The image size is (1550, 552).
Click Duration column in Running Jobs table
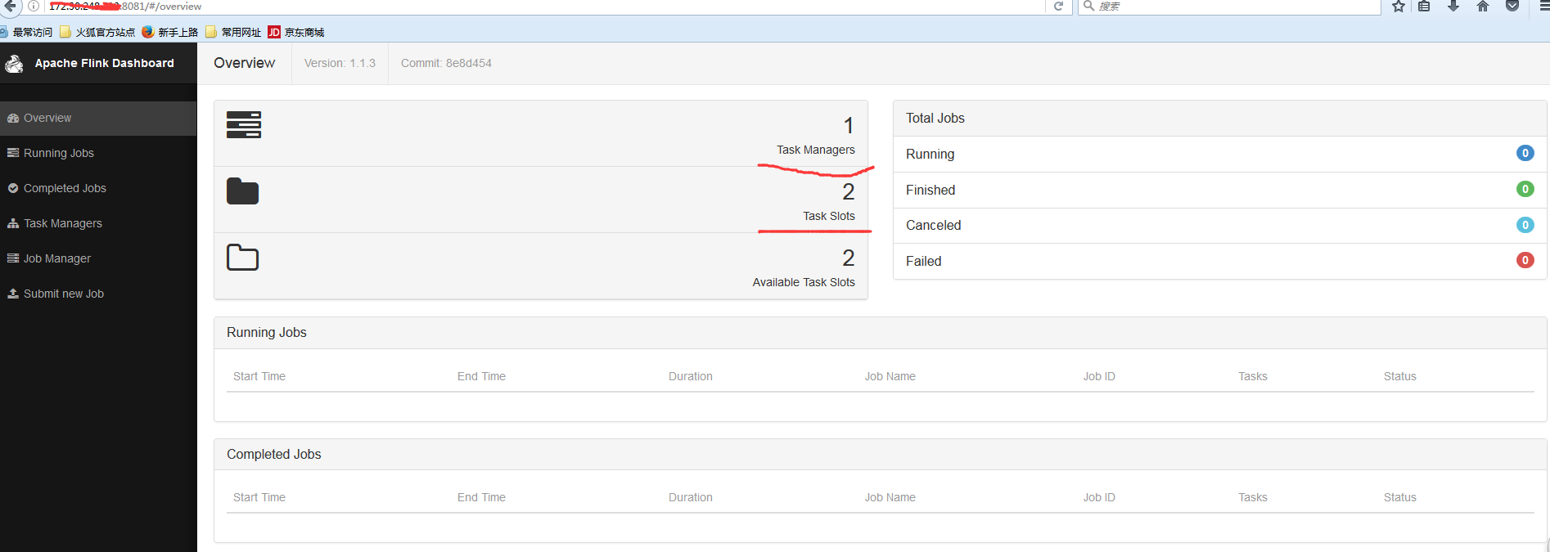pos(691,376)
